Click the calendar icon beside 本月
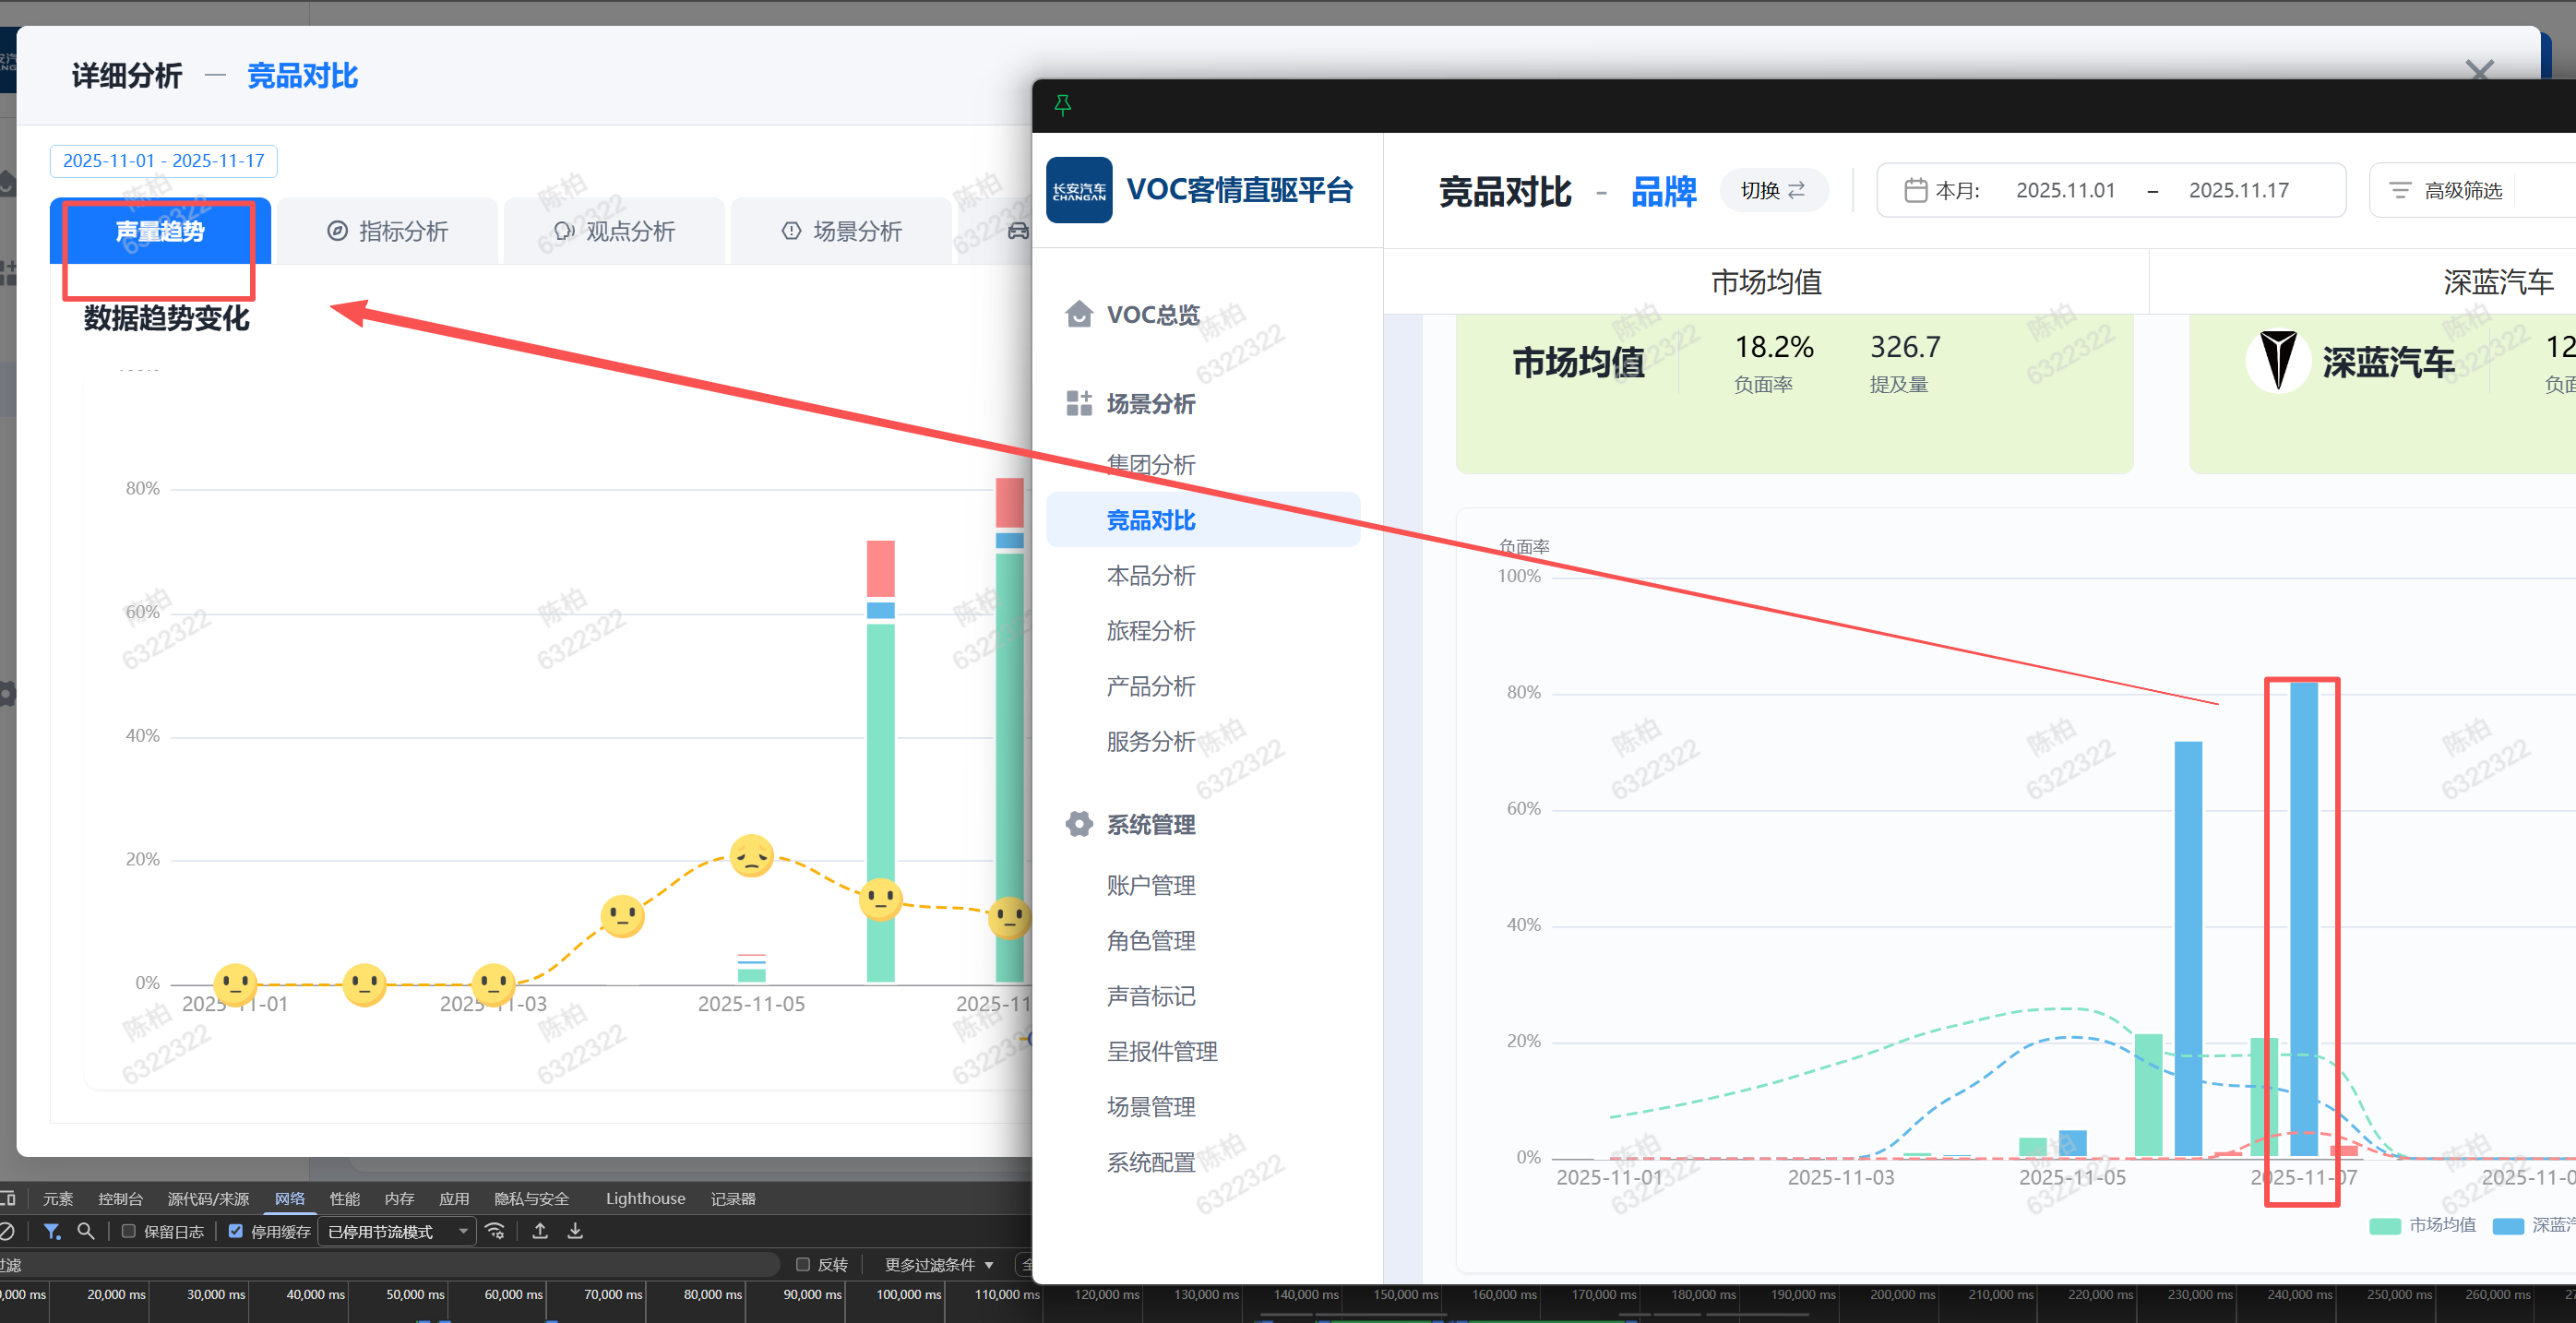 (x=1915, y=190)
